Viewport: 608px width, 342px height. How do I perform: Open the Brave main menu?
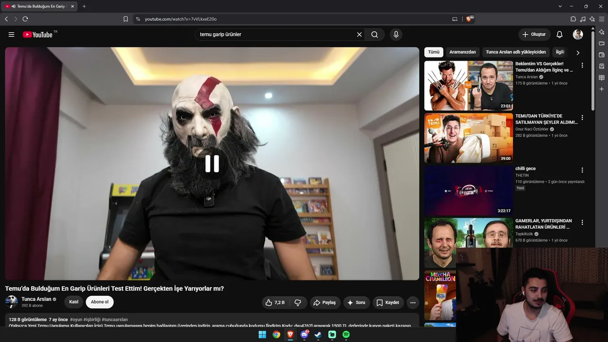(602, 19)
